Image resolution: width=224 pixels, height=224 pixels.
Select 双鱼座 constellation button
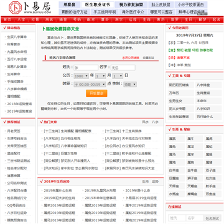pos(213,194)
